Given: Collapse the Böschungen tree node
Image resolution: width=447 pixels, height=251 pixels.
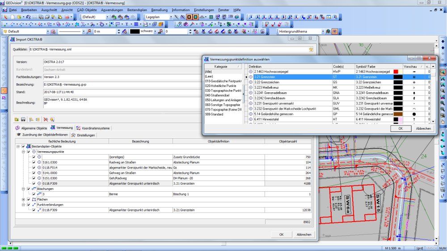Looking at the screenshot, I should click(x=23, y=189).
